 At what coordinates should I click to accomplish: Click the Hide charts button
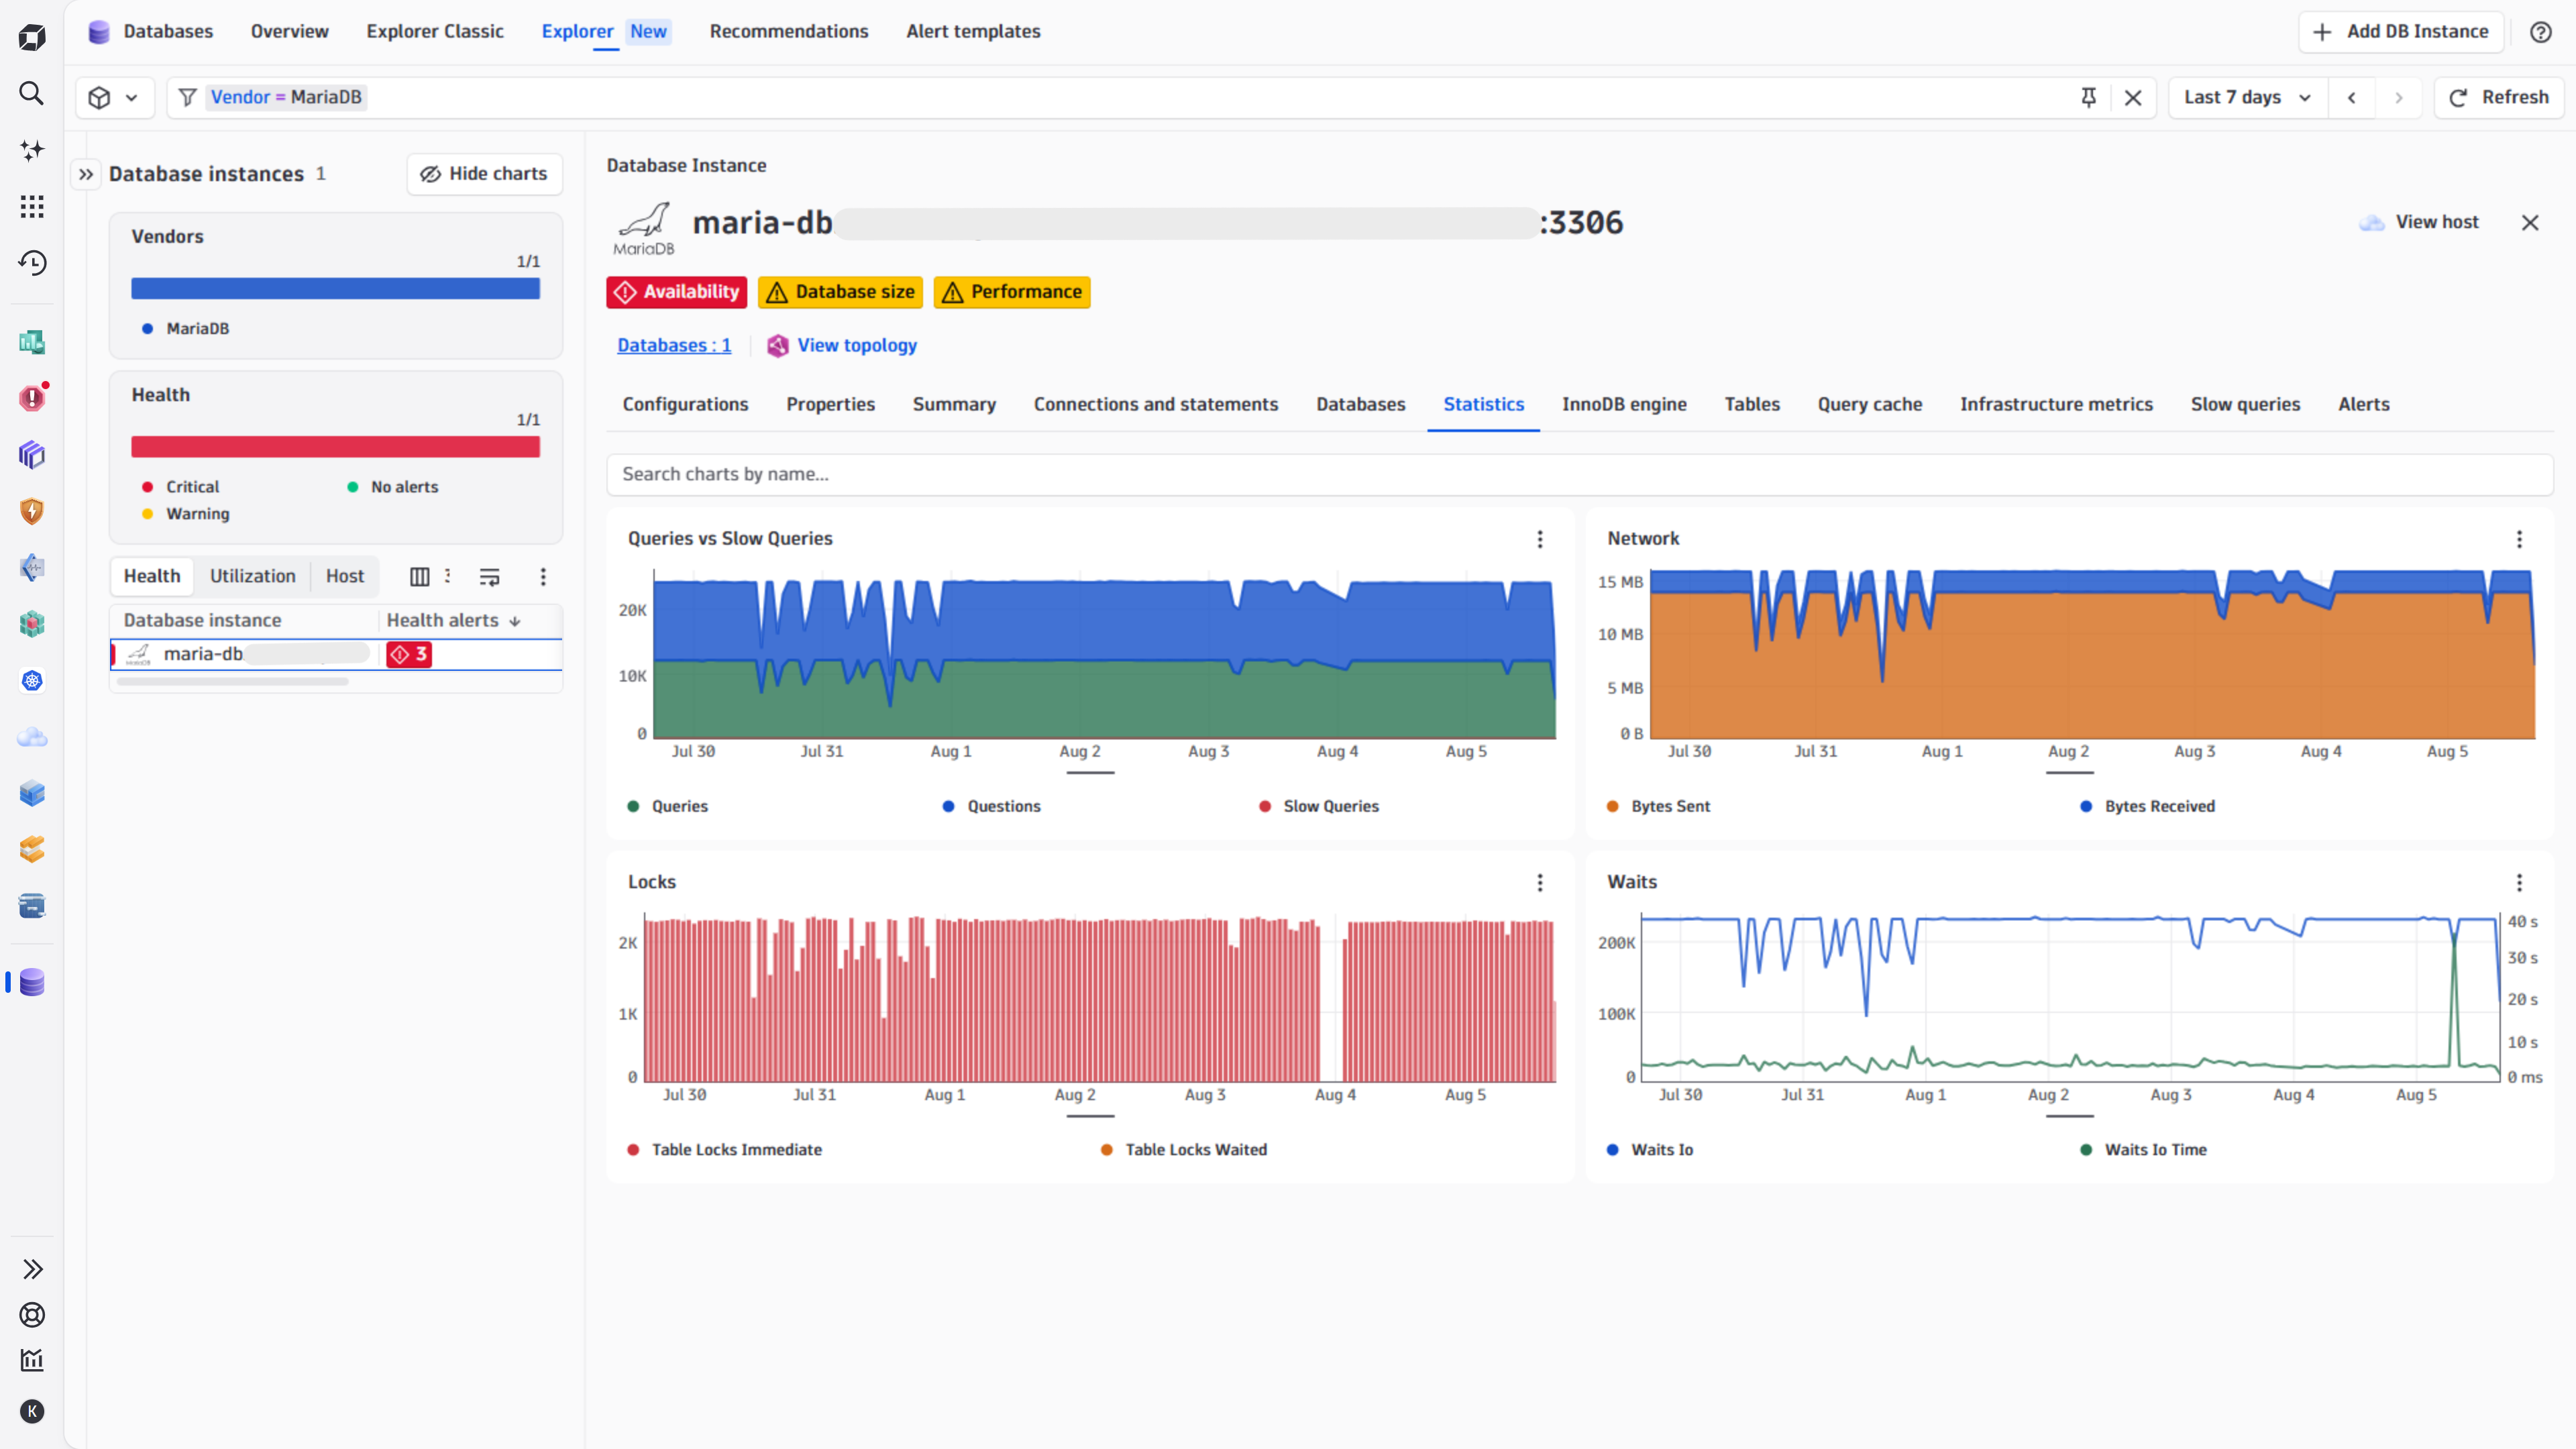485,174
